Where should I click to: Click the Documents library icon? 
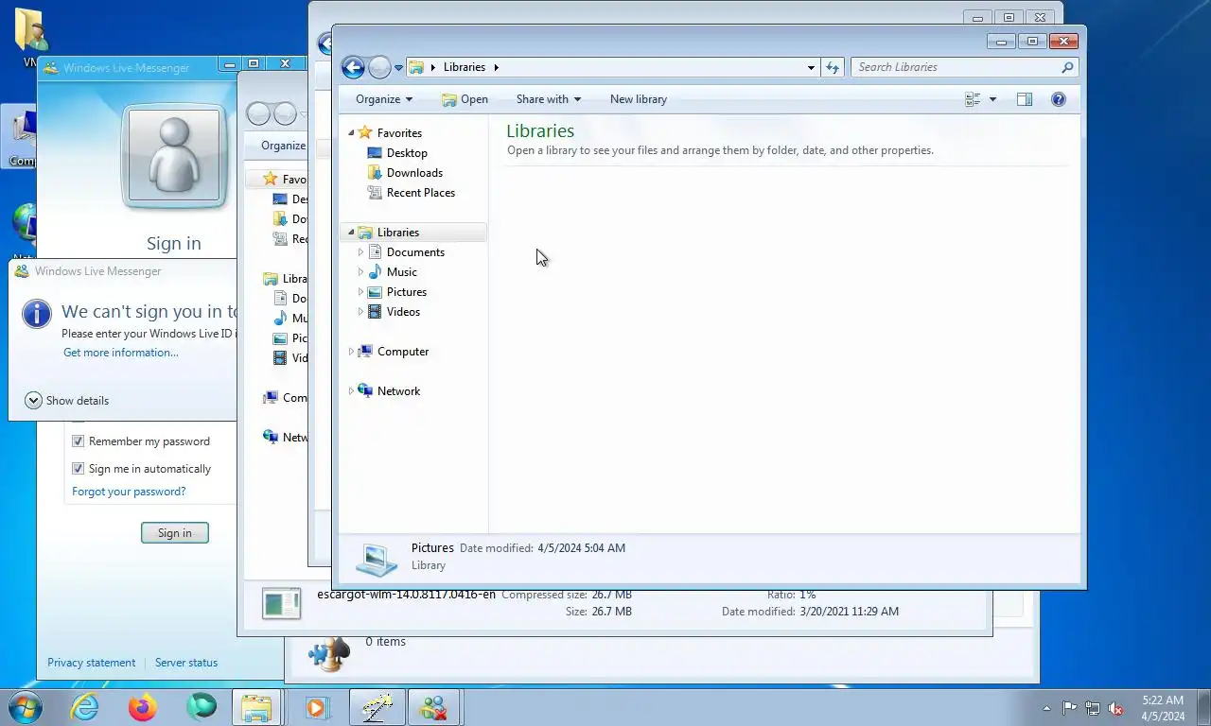pyautogui.click(x=375, y=252)
